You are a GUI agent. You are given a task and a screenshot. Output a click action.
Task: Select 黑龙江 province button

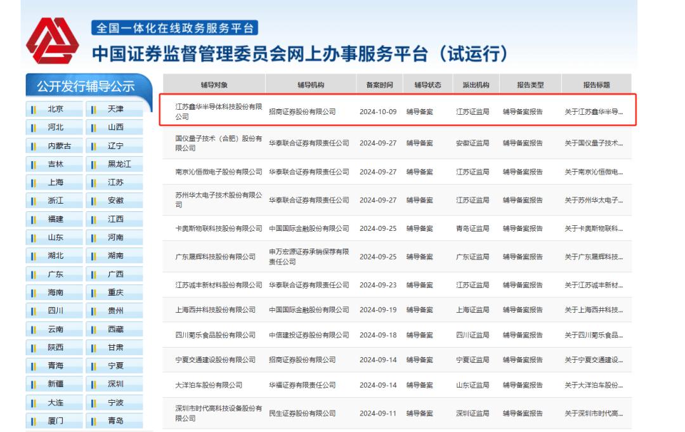click(x=115, y=164)
